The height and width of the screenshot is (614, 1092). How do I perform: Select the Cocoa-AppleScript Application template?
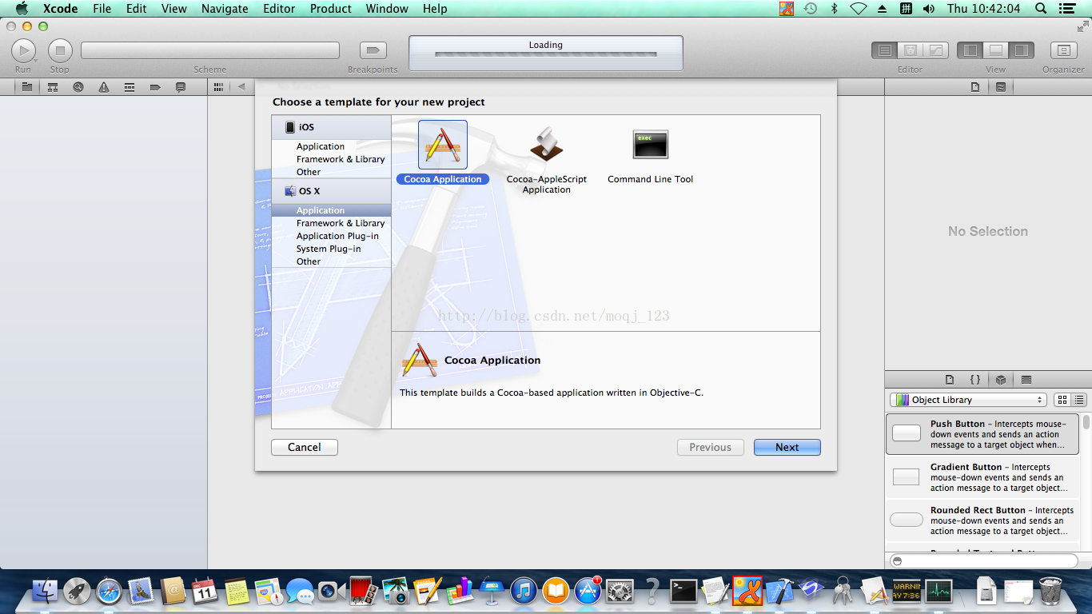click(x=547, y=160)
